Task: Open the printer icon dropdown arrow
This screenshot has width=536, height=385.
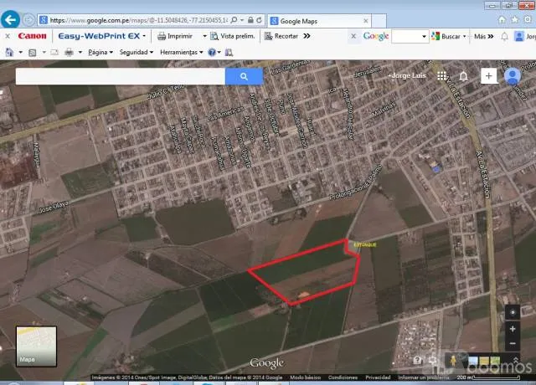Action: 80,52
